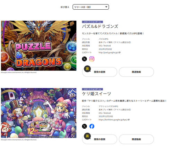
Task: Click the external link icon beside pad.gungho.jp
Action: click(x=120, y=52)
